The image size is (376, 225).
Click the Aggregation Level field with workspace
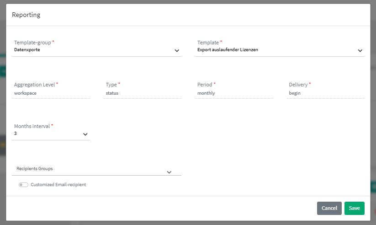(51, 93)
